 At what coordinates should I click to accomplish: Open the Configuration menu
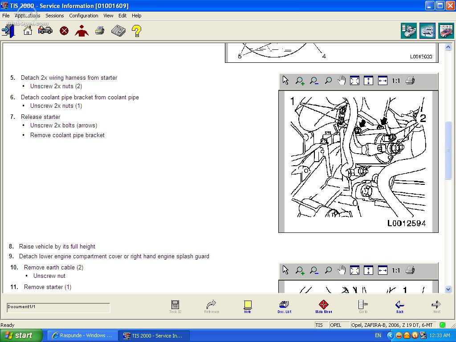coord(84,16)
